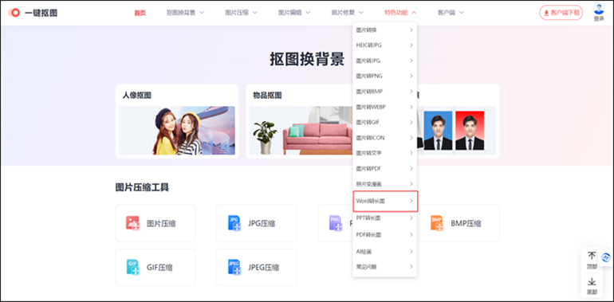Expand the 照片修复 nav dropdown
This screenshot has height=302, width=614.
click(x=348, y=13)
